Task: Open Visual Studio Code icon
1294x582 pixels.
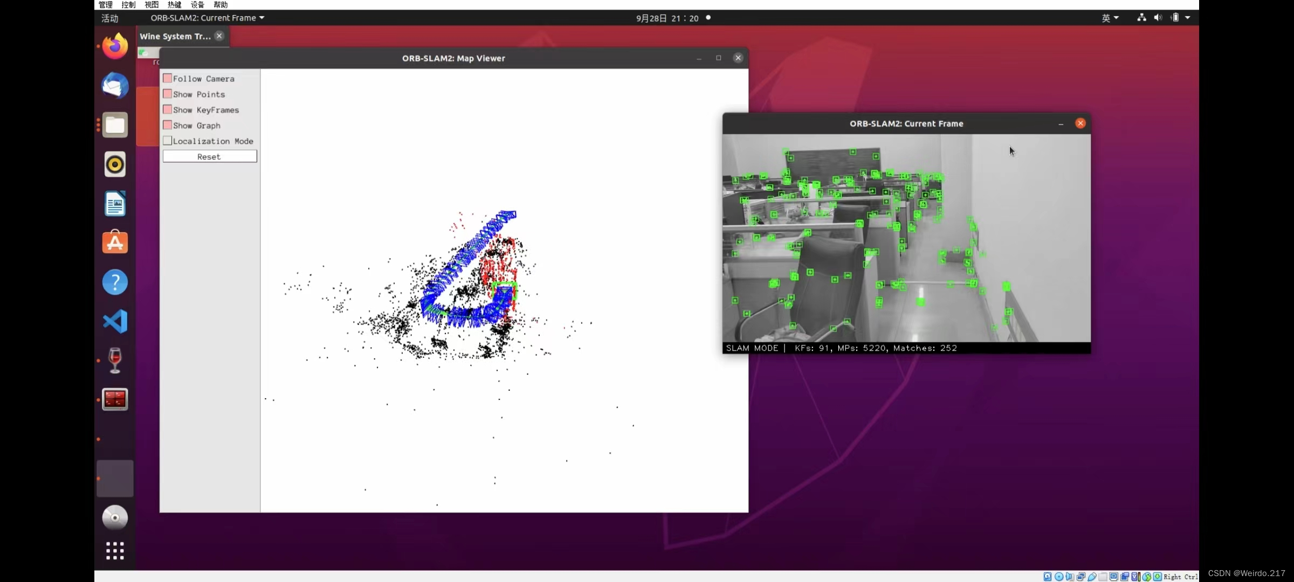Action: 115,321
